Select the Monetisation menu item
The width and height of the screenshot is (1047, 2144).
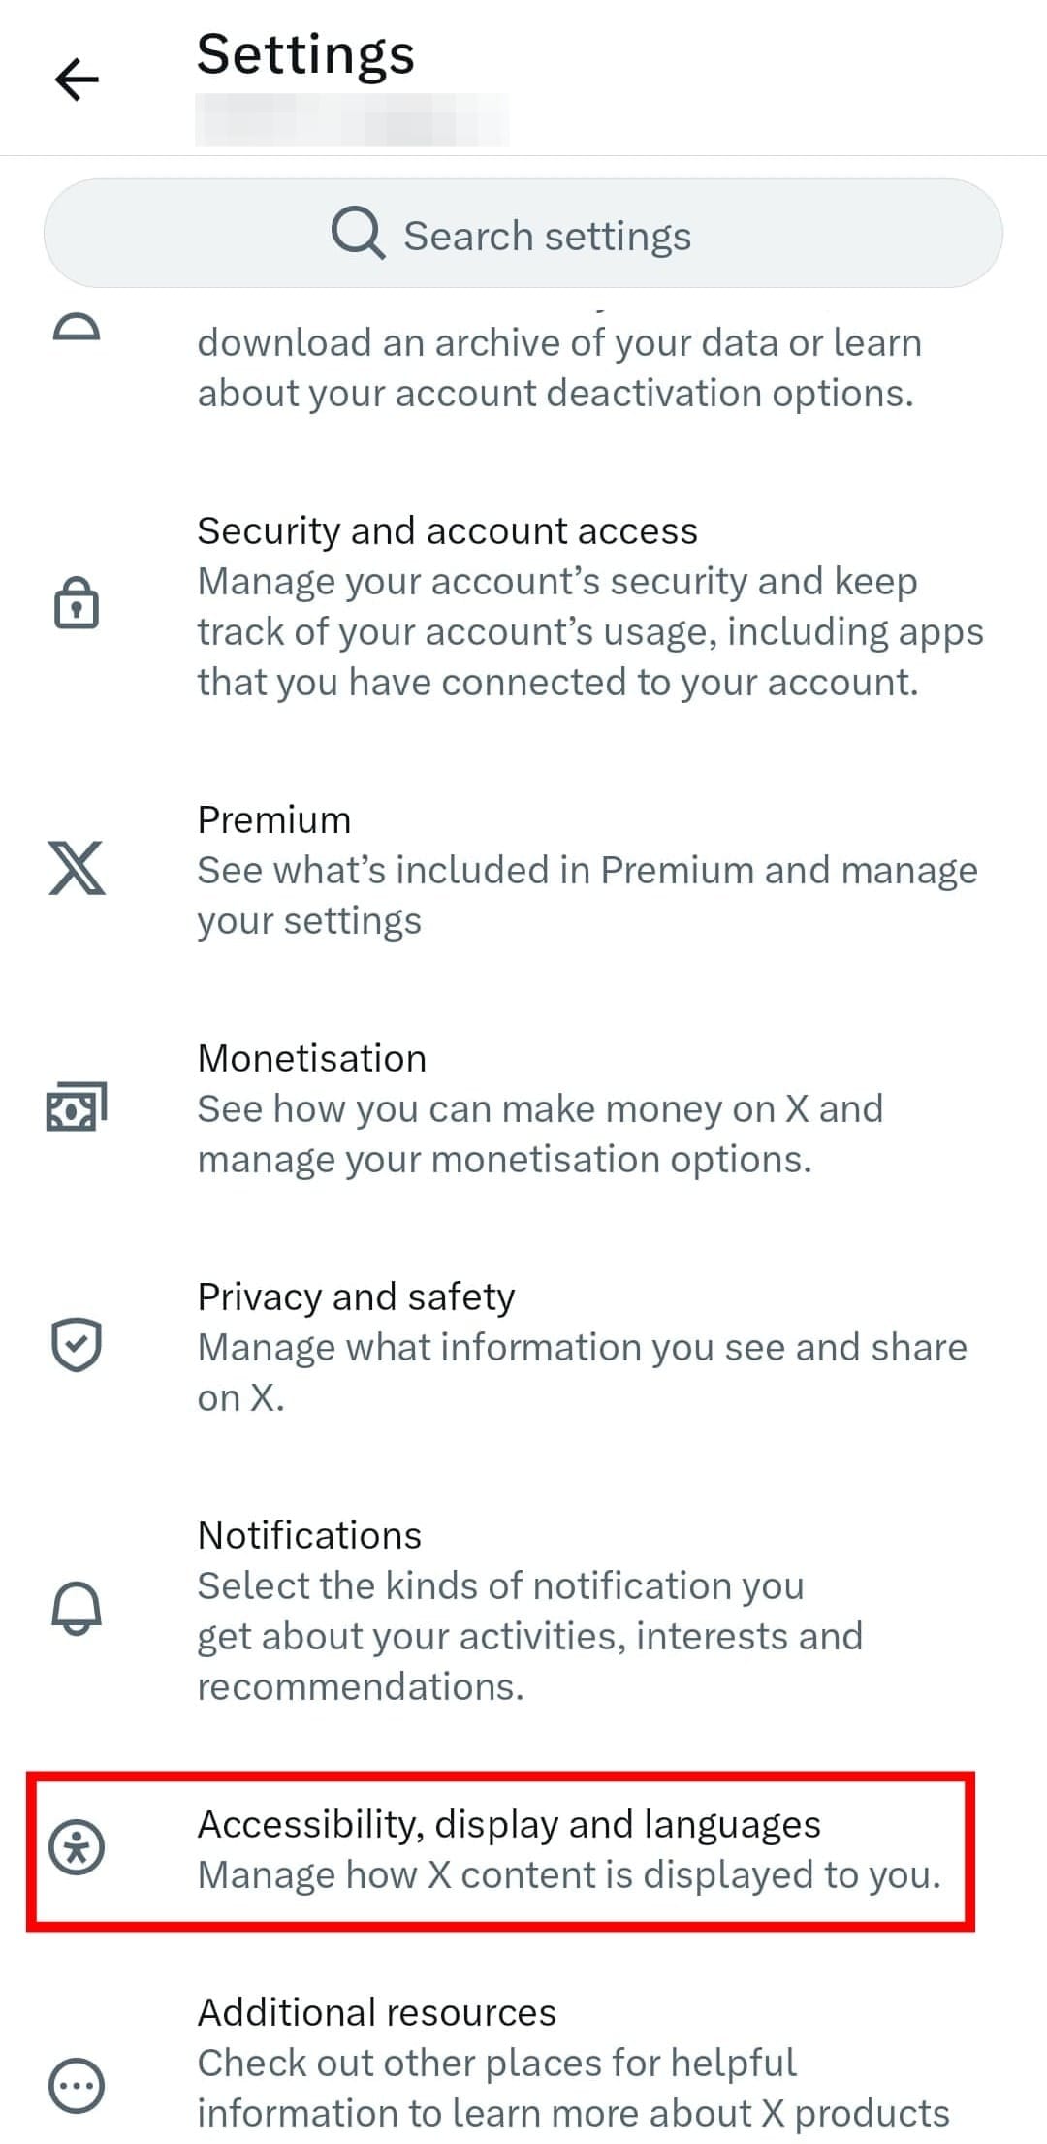[311, 1058]
